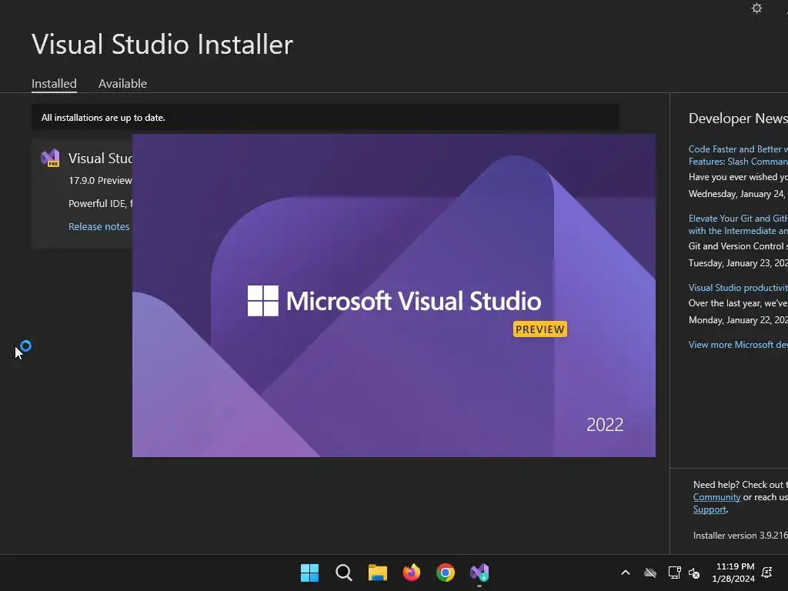Image resolution: width=788 pixels, height=591 pixels.
Task: Click 'Wednesday, January 24' date text
Action: click(738, 193)
